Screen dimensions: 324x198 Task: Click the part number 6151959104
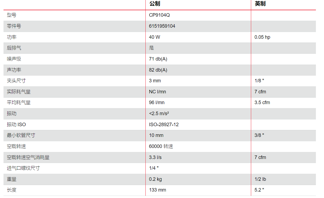[x=162, y=26]
